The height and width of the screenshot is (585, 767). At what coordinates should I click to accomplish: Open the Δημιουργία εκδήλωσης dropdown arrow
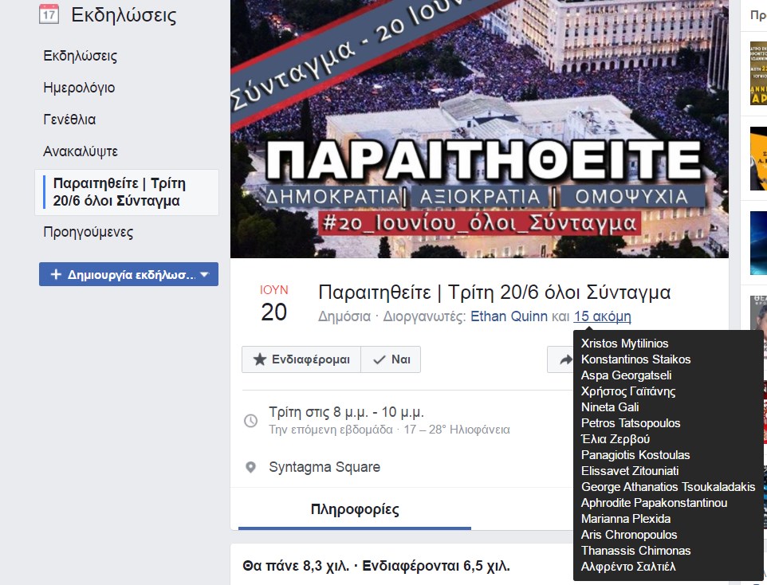pyautogui.click(x=205, y=274)
